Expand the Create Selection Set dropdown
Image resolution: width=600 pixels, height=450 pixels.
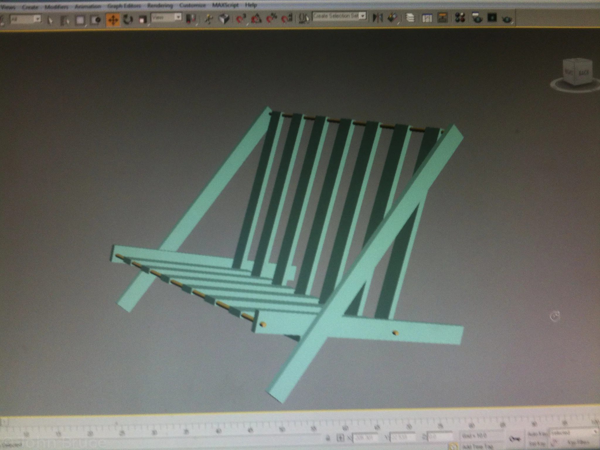(x=363, y=16)
